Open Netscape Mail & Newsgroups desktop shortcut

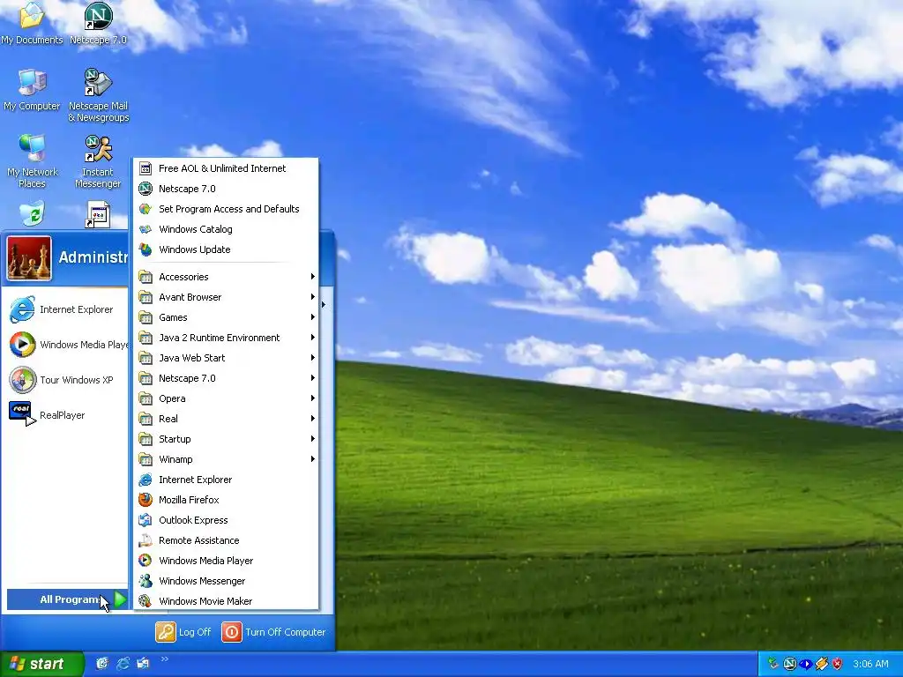(99, 95)
